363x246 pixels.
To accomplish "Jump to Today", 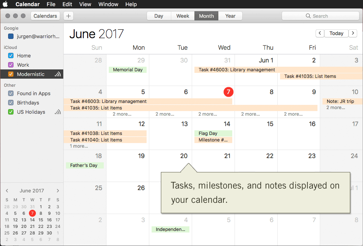I will 336,33.
